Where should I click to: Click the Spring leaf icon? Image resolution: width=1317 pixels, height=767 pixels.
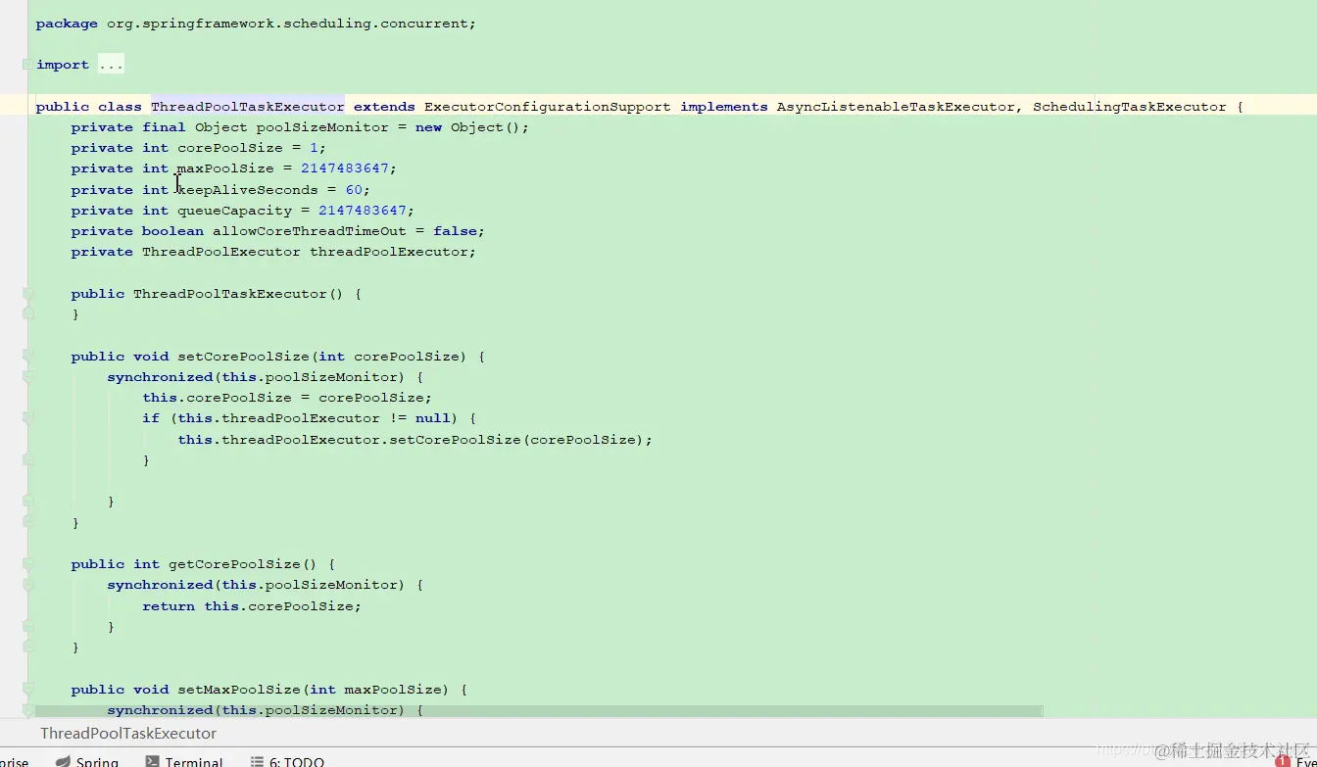tap(63, 761)
